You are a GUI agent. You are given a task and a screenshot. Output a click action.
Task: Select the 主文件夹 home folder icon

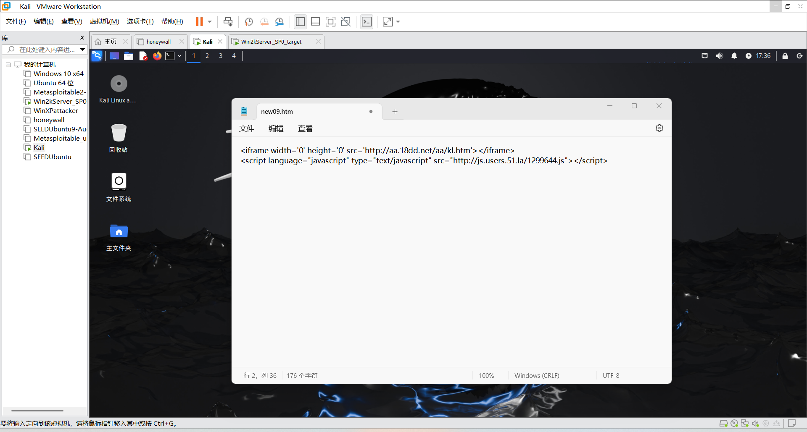(119, 237)
